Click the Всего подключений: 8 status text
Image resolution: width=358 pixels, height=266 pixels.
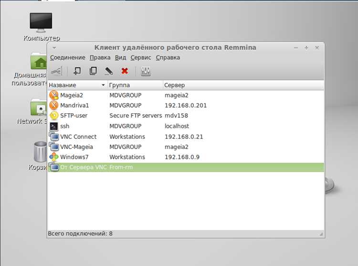[80, 233]
